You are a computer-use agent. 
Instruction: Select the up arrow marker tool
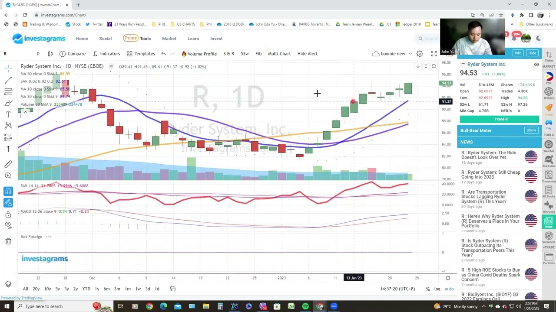pos(8,149)
